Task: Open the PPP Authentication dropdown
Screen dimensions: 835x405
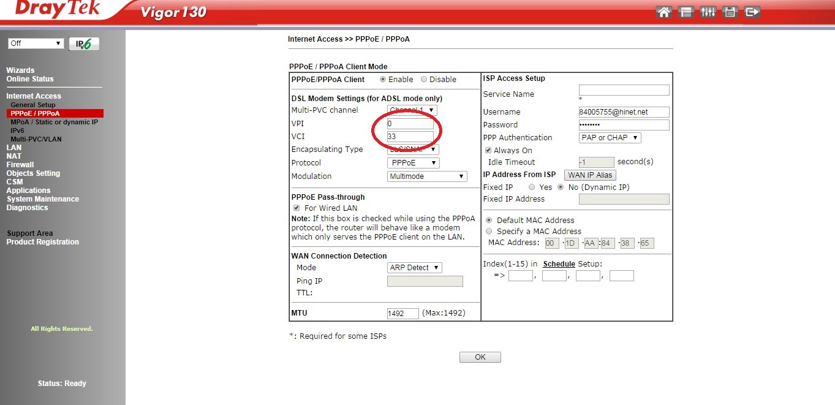Action: [610, 138]
